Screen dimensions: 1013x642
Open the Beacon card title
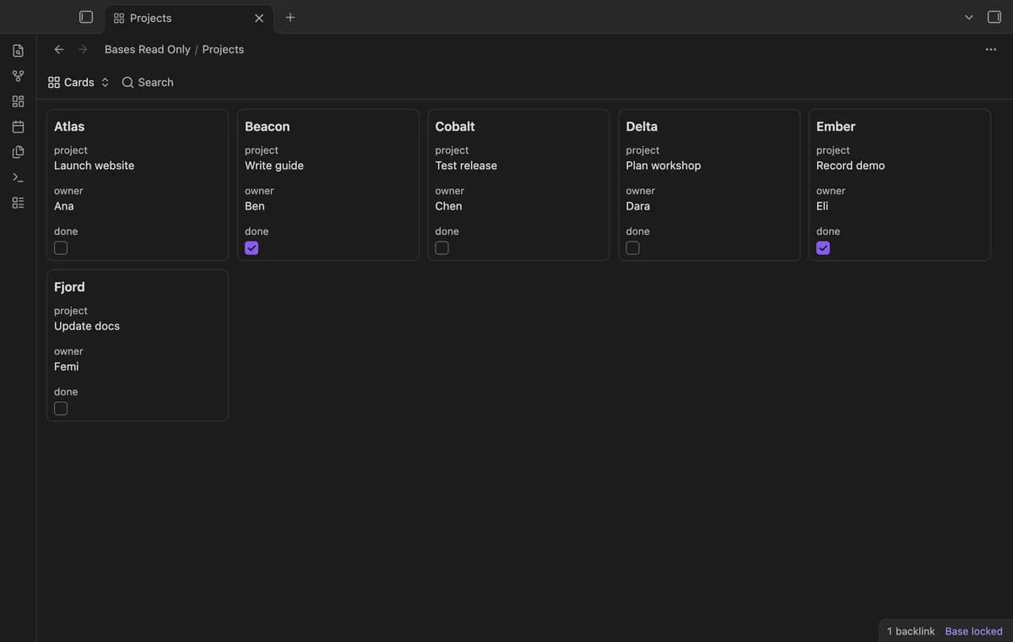coord(267,126)
